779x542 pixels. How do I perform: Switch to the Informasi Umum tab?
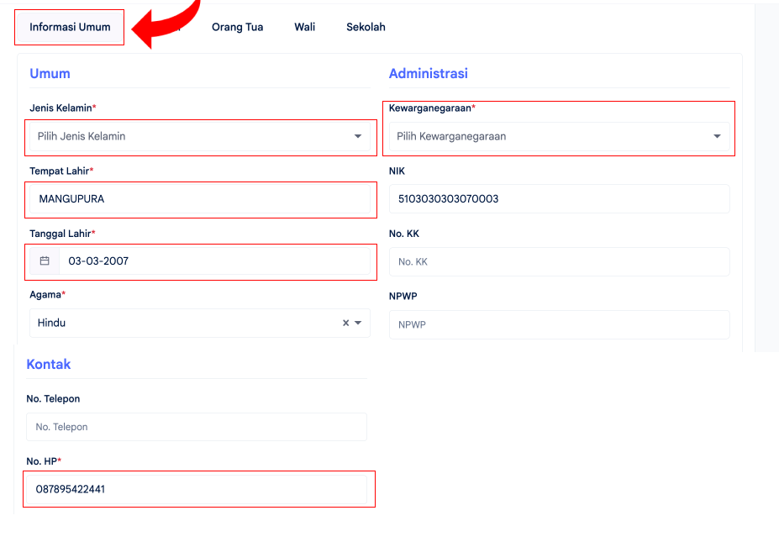(x=70, y=27)
